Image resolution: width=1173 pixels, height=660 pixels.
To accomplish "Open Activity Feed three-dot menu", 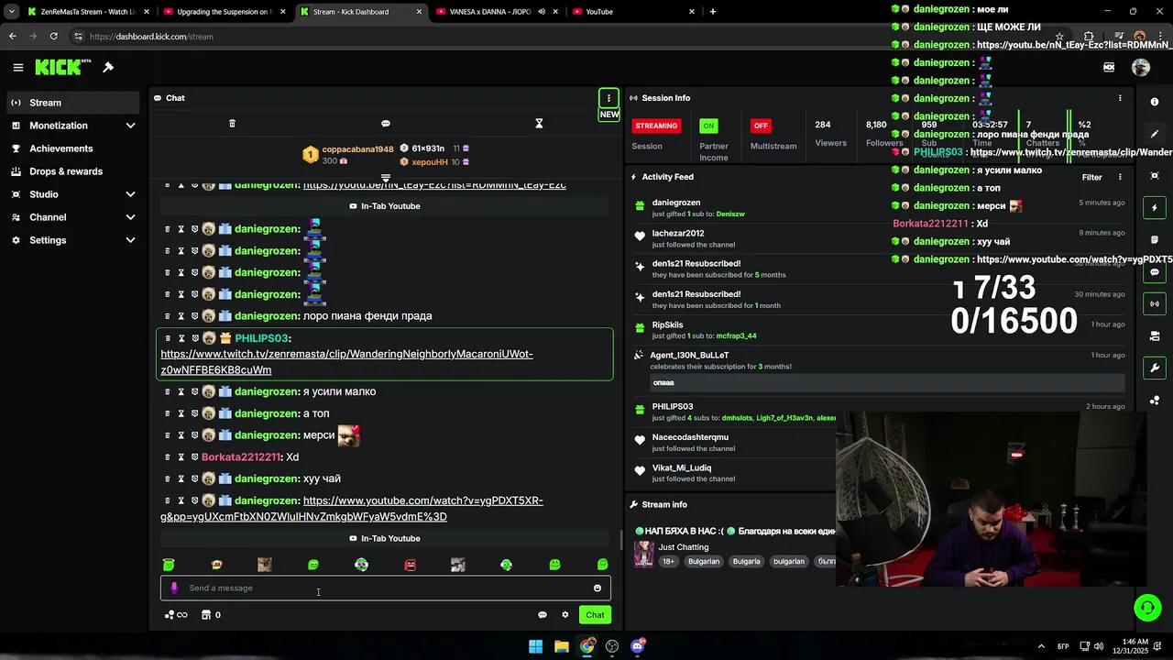I will [1120, 177].
